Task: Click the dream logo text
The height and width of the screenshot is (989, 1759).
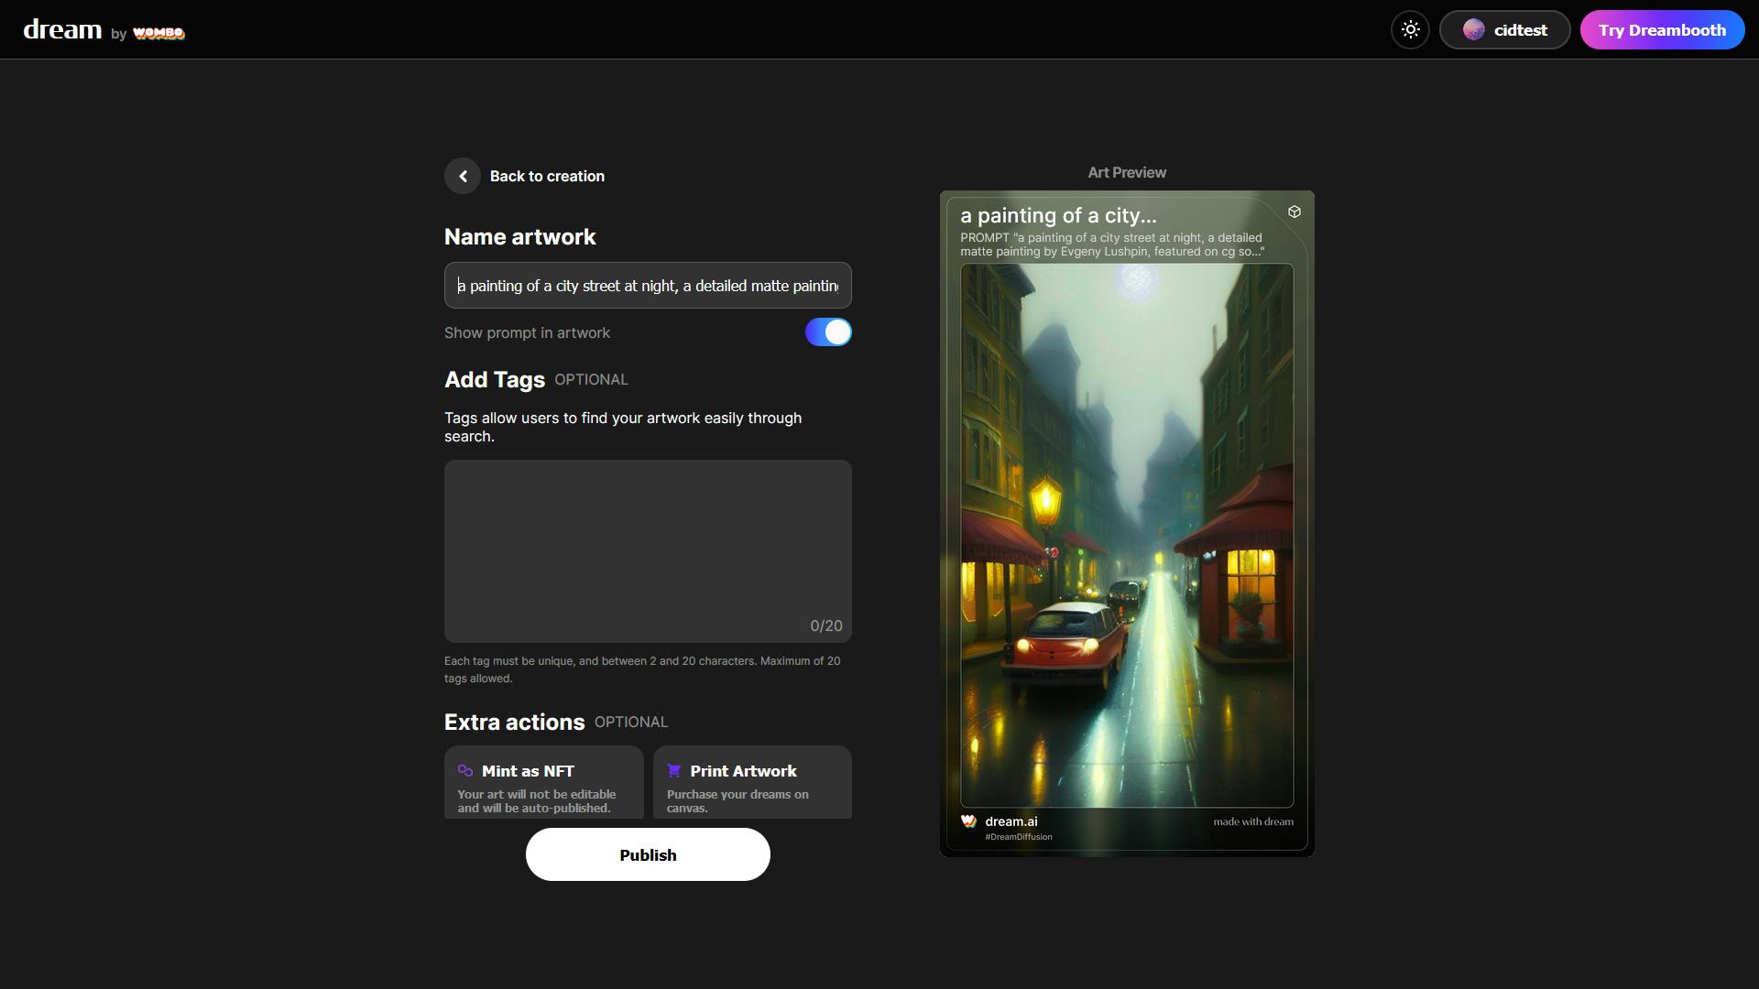Action: [x=62, y=30]
